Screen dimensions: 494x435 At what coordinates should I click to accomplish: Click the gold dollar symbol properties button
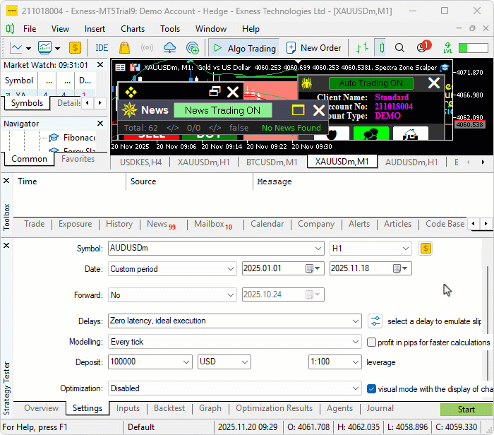tap(426, 249)
